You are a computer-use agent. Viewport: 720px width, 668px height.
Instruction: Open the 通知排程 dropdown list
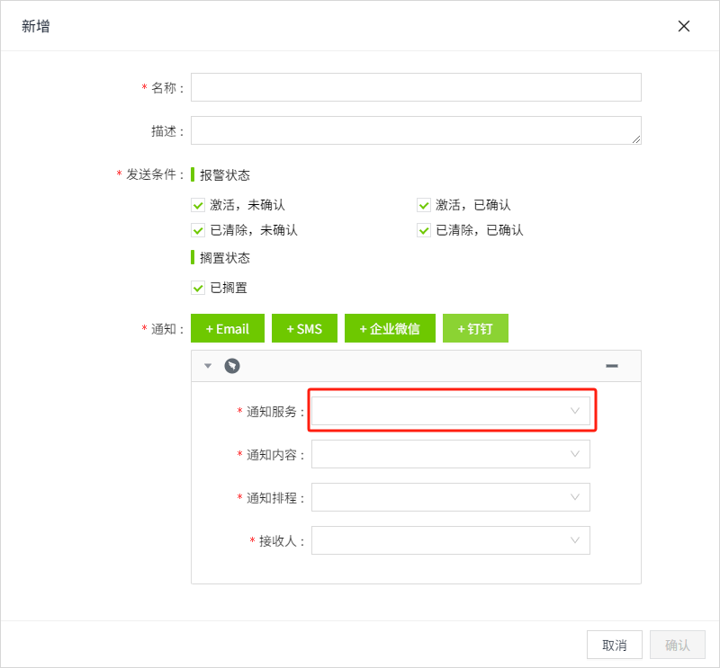coord(450,497)
